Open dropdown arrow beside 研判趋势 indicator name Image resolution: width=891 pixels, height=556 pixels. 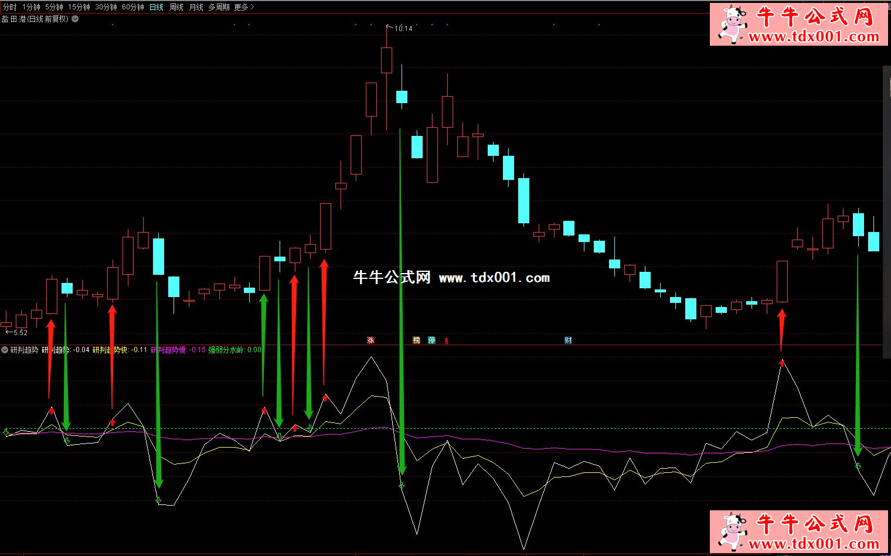pos(5,350)
